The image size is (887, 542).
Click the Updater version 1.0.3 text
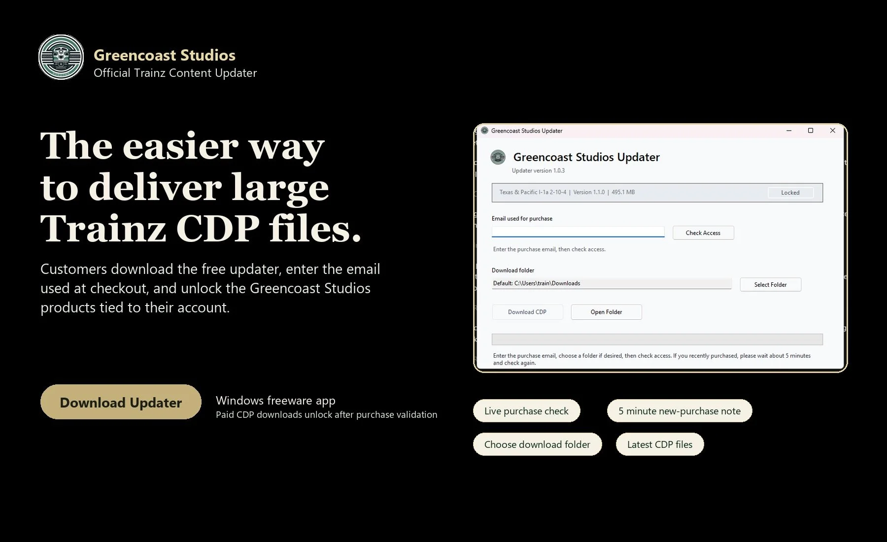[538, 170]
